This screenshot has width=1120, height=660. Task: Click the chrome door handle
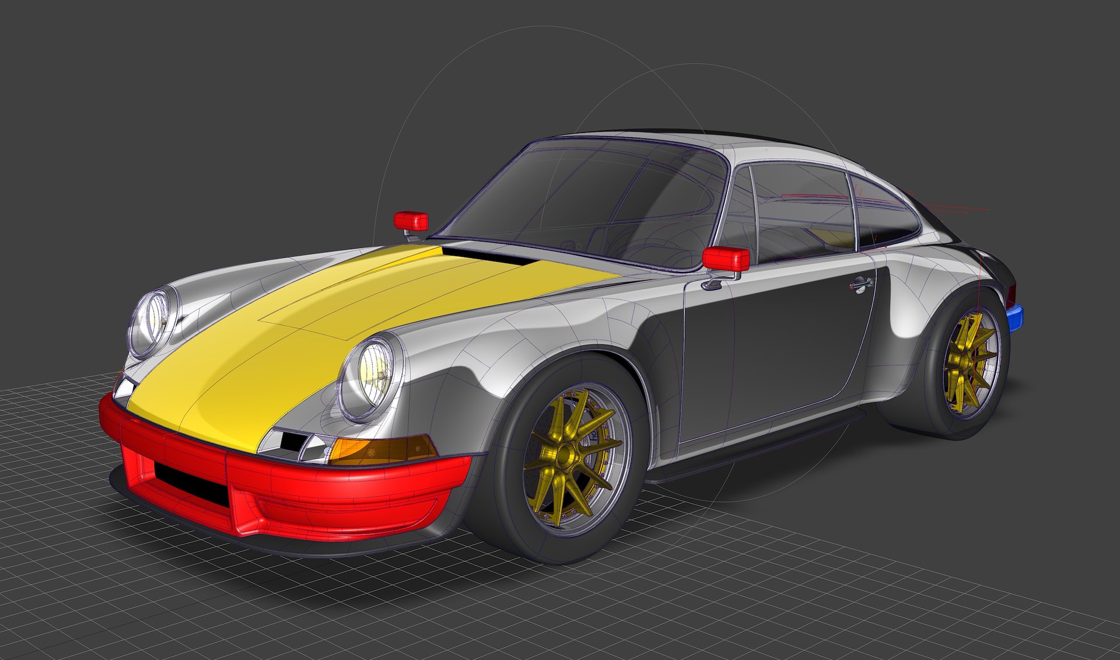point(860,285)
